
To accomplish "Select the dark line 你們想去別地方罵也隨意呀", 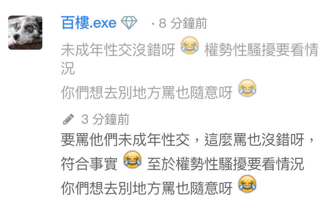I will (x=147, y=188).
